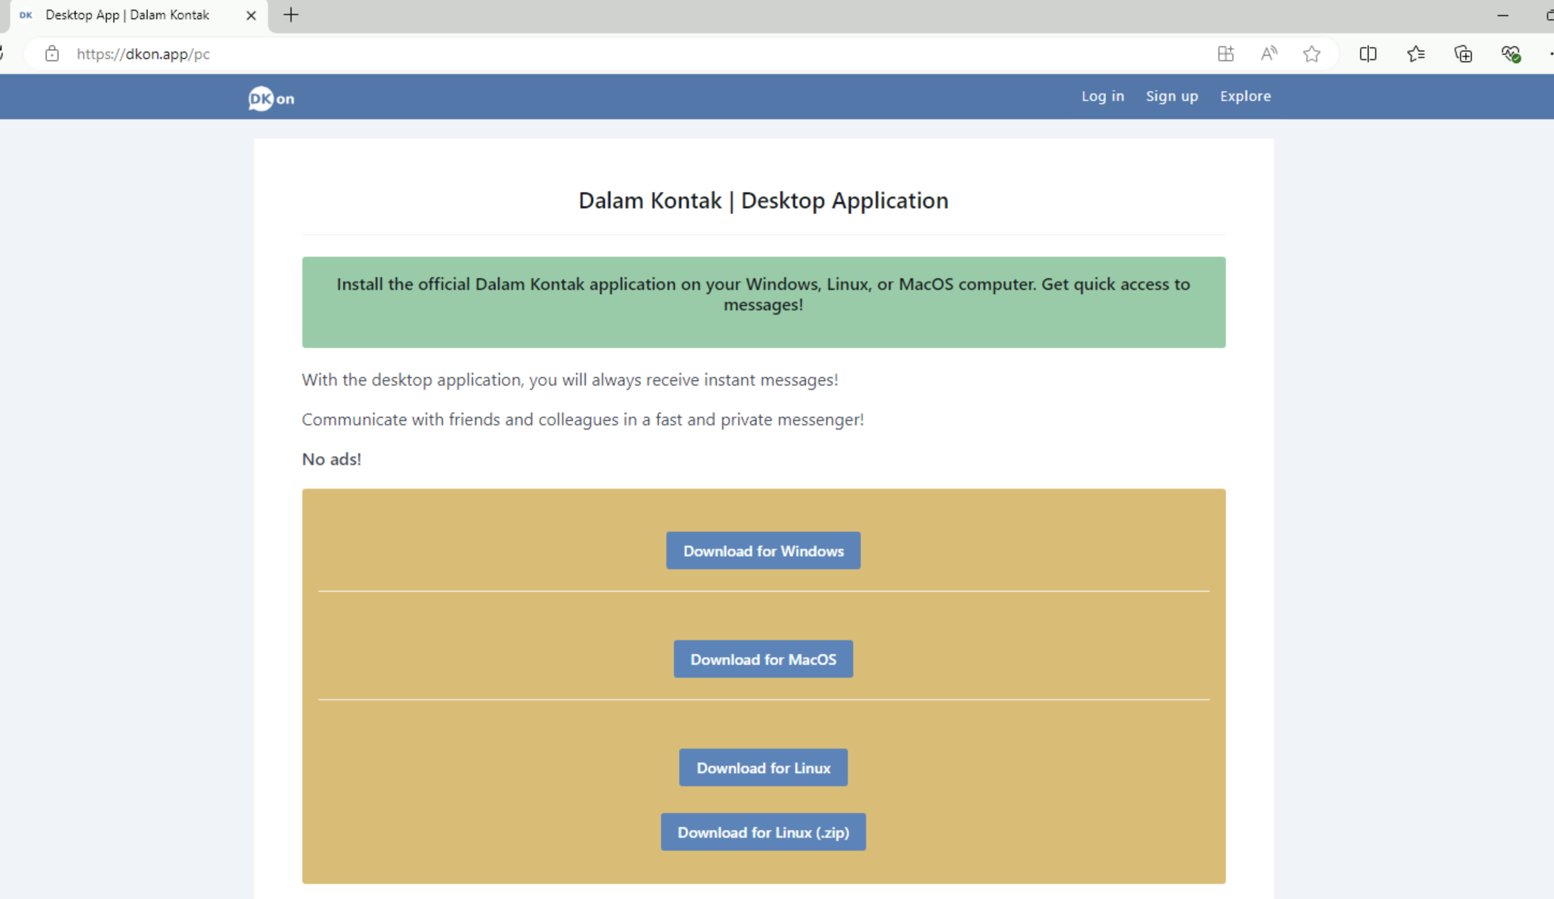The height and width of the screenshot is (899, 1554).
Task: Open the Favorites list icon
Action: click(1416, 54)
